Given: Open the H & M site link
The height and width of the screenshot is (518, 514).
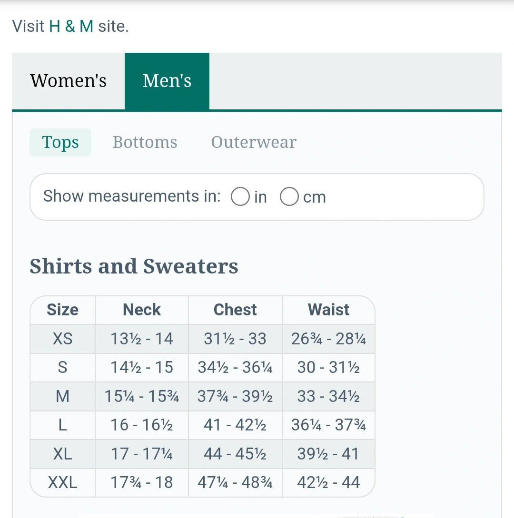Looking at the screenshot, I should point(71,26).
